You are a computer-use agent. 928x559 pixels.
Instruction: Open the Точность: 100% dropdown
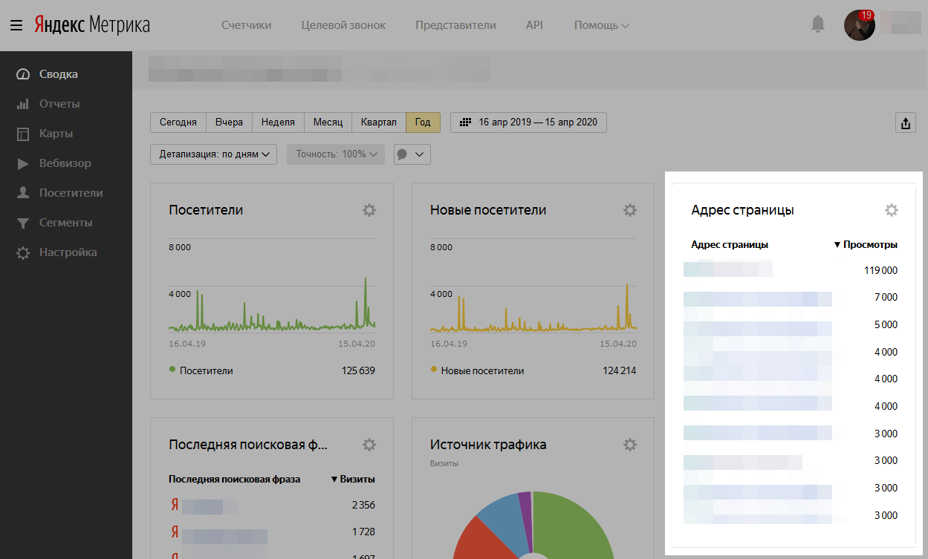tap(336, 154)
